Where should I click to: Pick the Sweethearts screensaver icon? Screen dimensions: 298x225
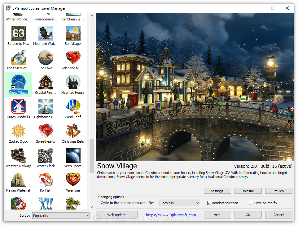pyautogui.click(x=46, y=131)
